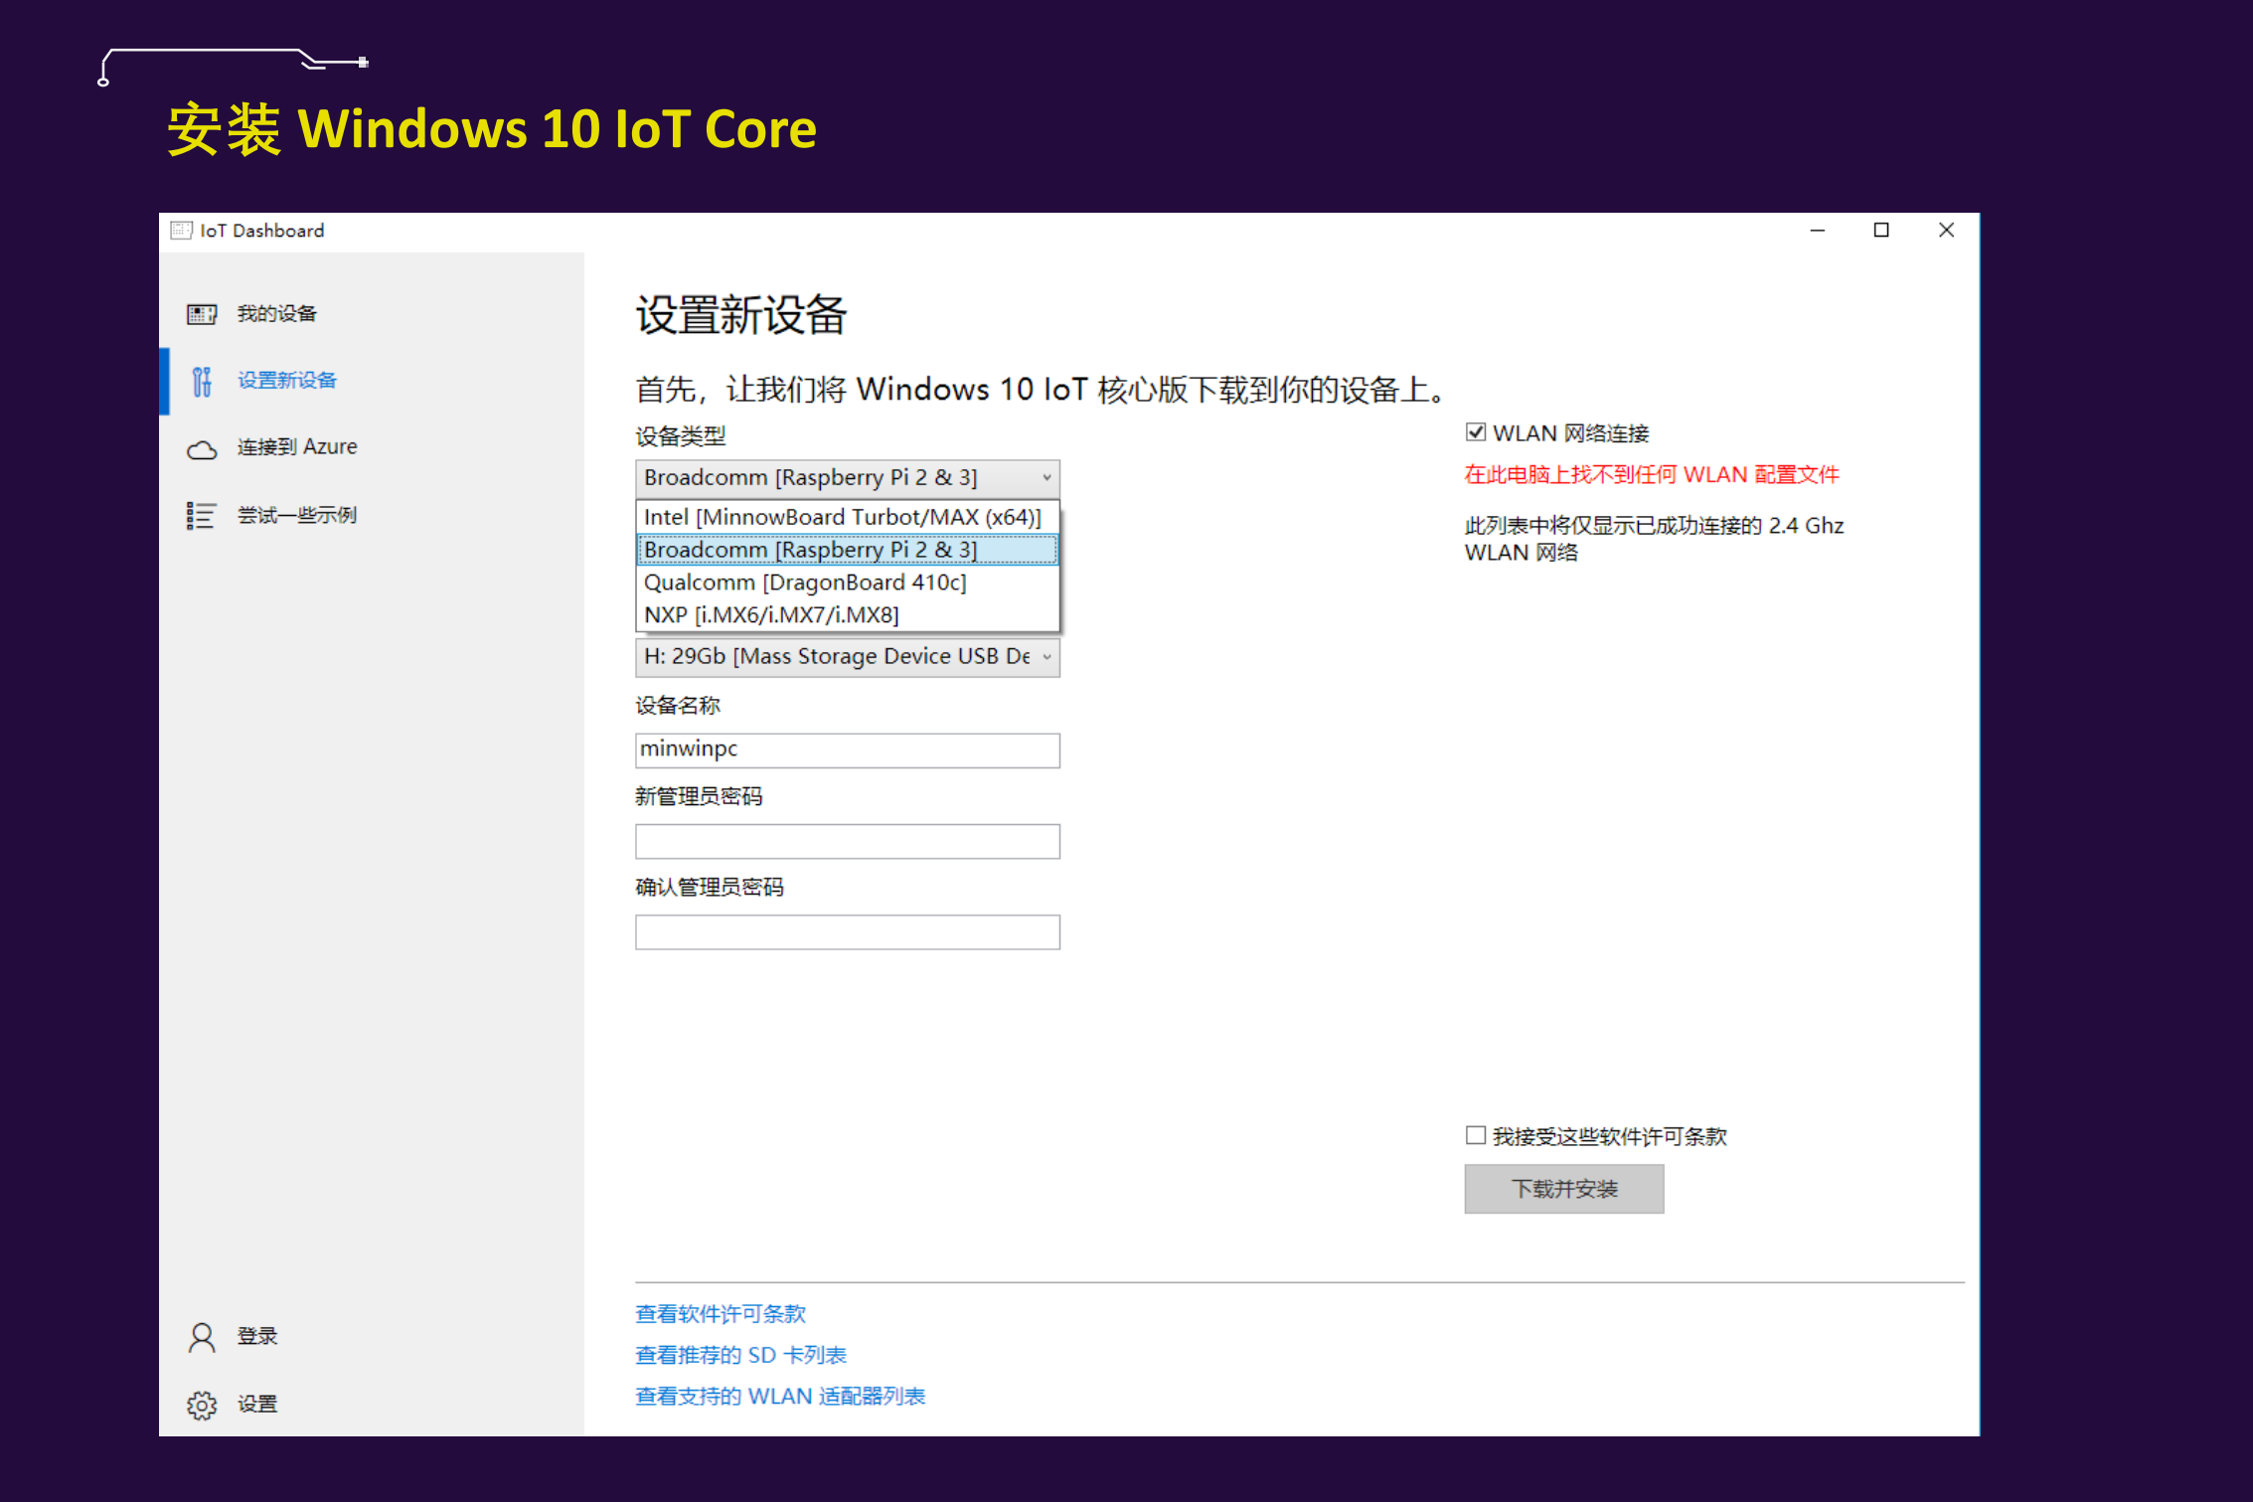Image resolution: width=2253 pixels, height=1502 pixels.
Task: Uncheck the WLAN 网络连接 checkbox
Action: [1475, 431]
